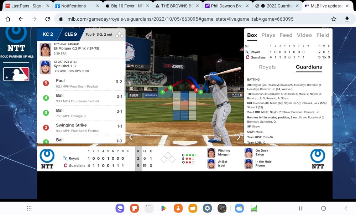Click the In the Hole Rivero player
Viewport: 356px width, 215px height.
(x=258, y=164)
